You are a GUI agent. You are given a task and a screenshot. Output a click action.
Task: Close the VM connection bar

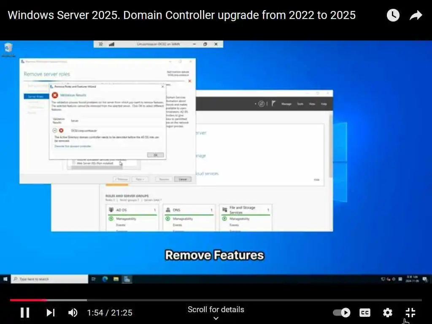216,44
